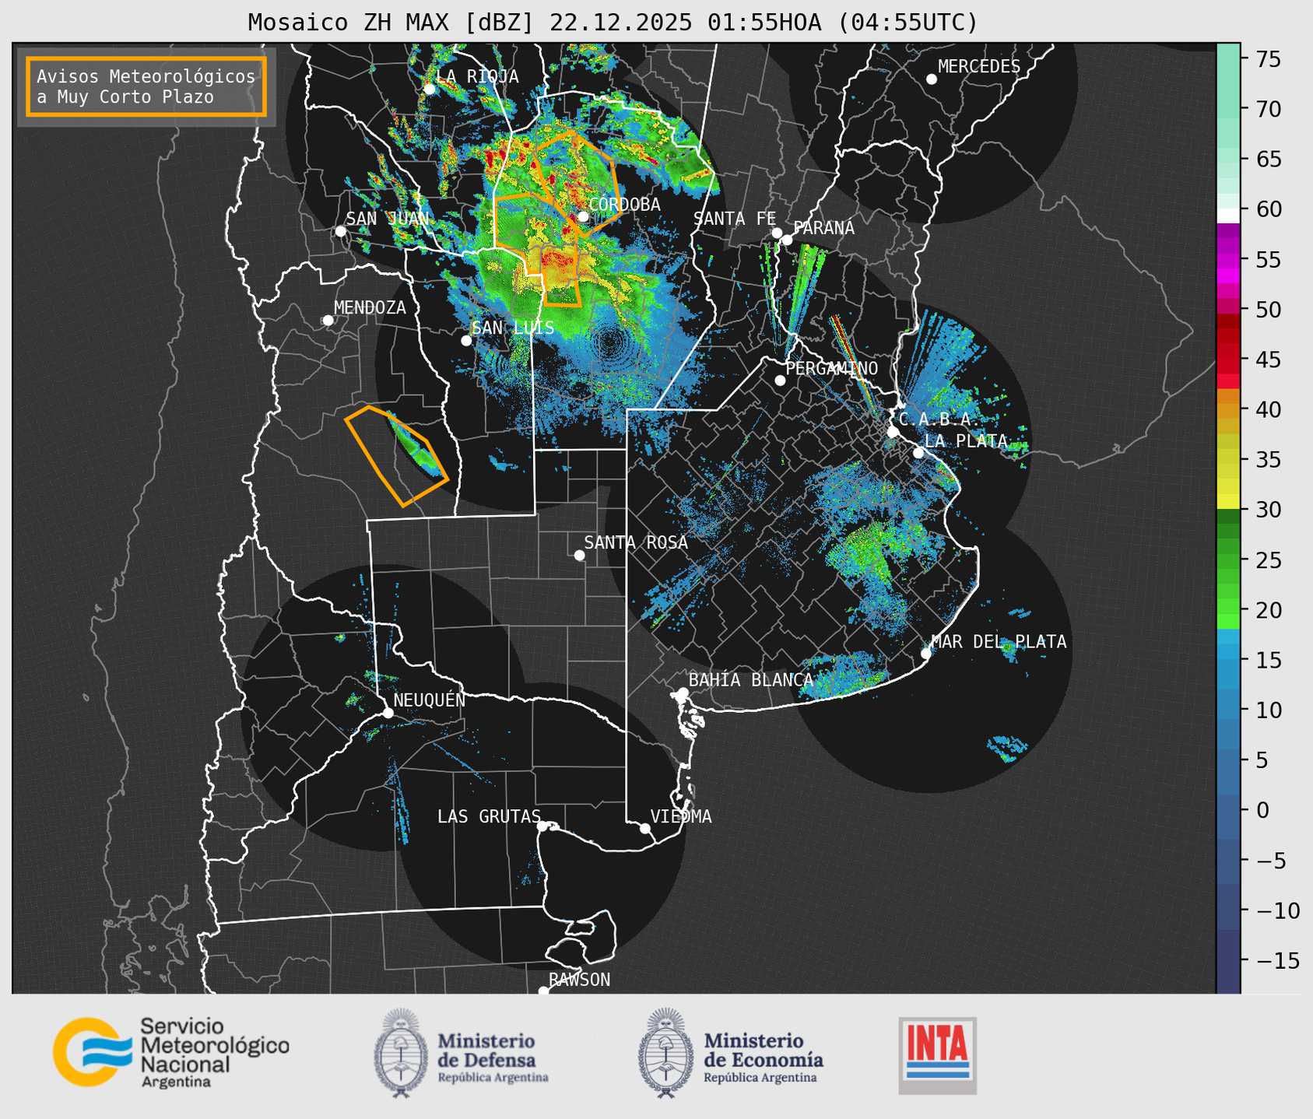The image size is (1313, 1119).
Task: Click the 55 dBZ magenta band on scale
Action: (x=1228, y=260)
